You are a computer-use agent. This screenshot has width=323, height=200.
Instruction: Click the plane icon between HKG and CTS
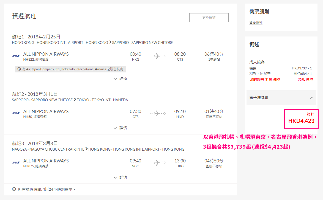coord(158,56)
